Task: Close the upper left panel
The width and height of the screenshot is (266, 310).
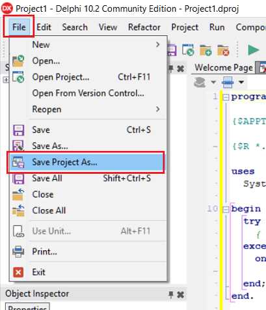Action: (x=180, y=69)
